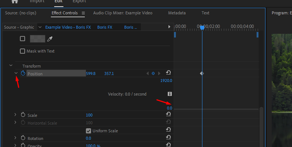The height and width of the screenshot is (147, 292).
Task: Open the Export workspace
Action: pos(79,1)
